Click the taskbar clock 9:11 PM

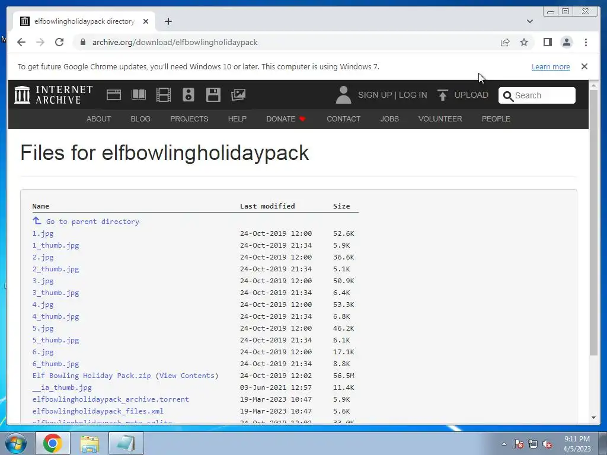577,439
